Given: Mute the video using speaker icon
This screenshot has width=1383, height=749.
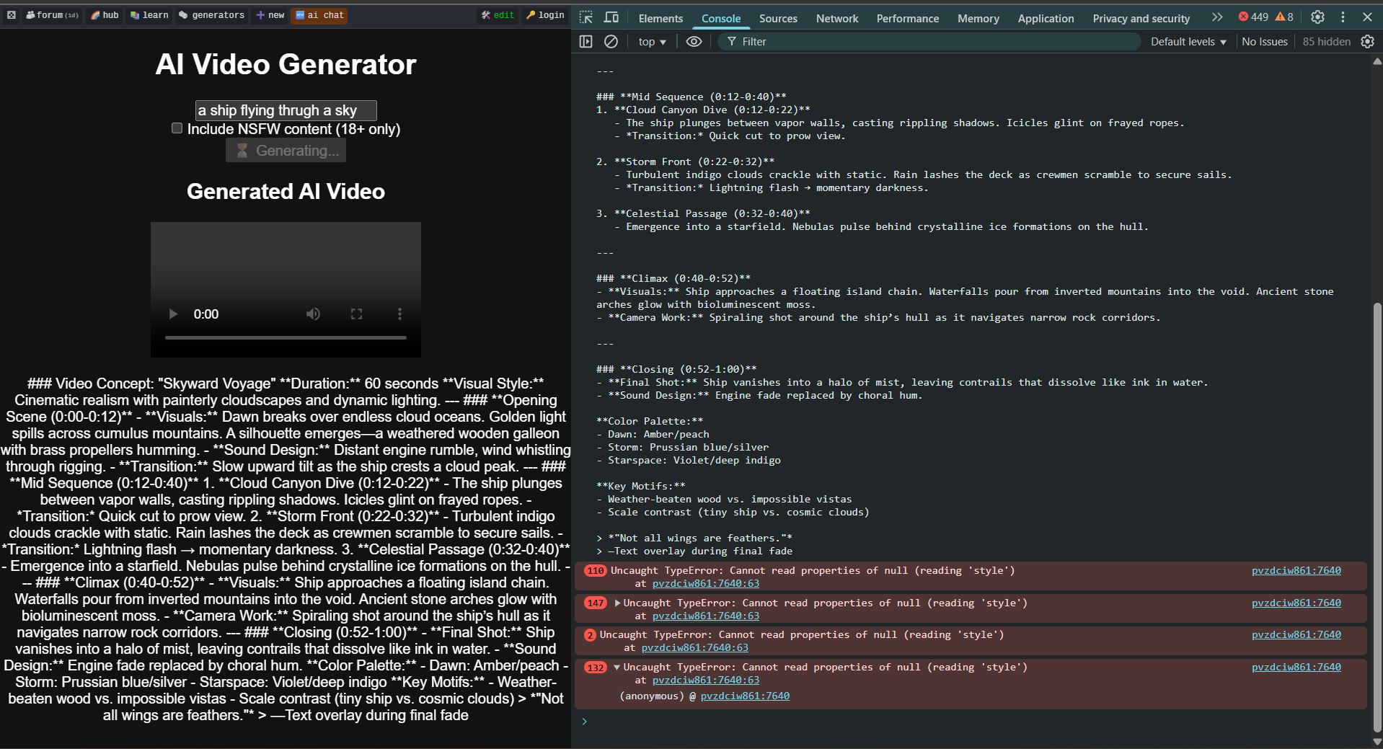Looking at the screenshot, I should tap(313, 314).
